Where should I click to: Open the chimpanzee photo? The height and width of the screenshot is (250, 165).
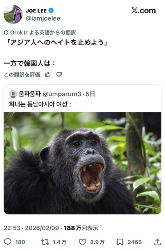(83, 163)
